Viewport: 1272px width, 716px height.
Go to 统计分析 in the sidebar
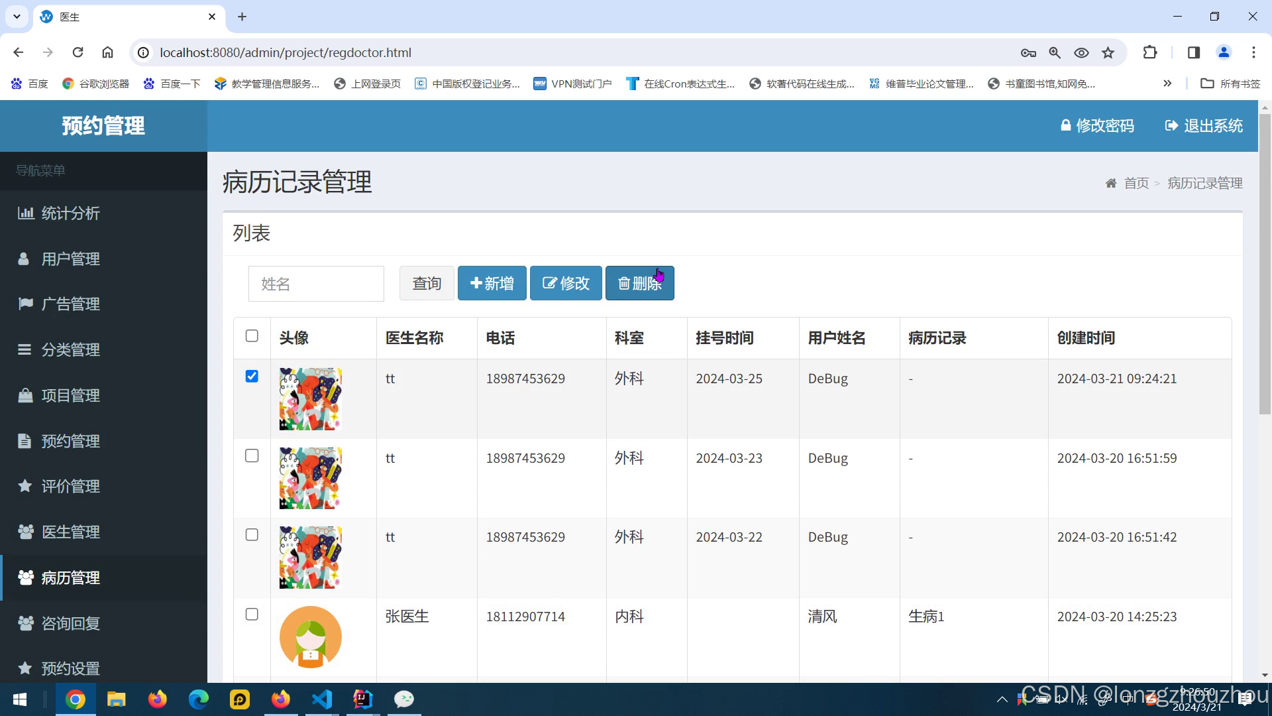(70, 213)
